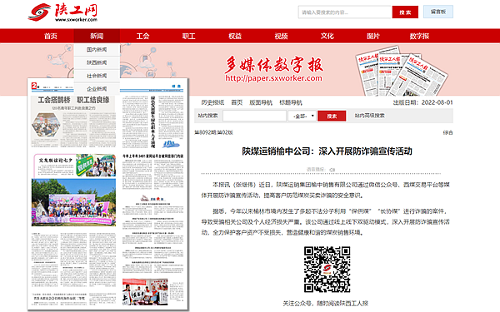Click the 工会搭鹊桥 article on newspaper page

[x=73, y=121]
